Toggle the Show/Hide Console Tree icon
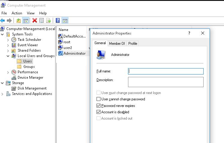Screen dimensions: 224x143 point(25,20)
